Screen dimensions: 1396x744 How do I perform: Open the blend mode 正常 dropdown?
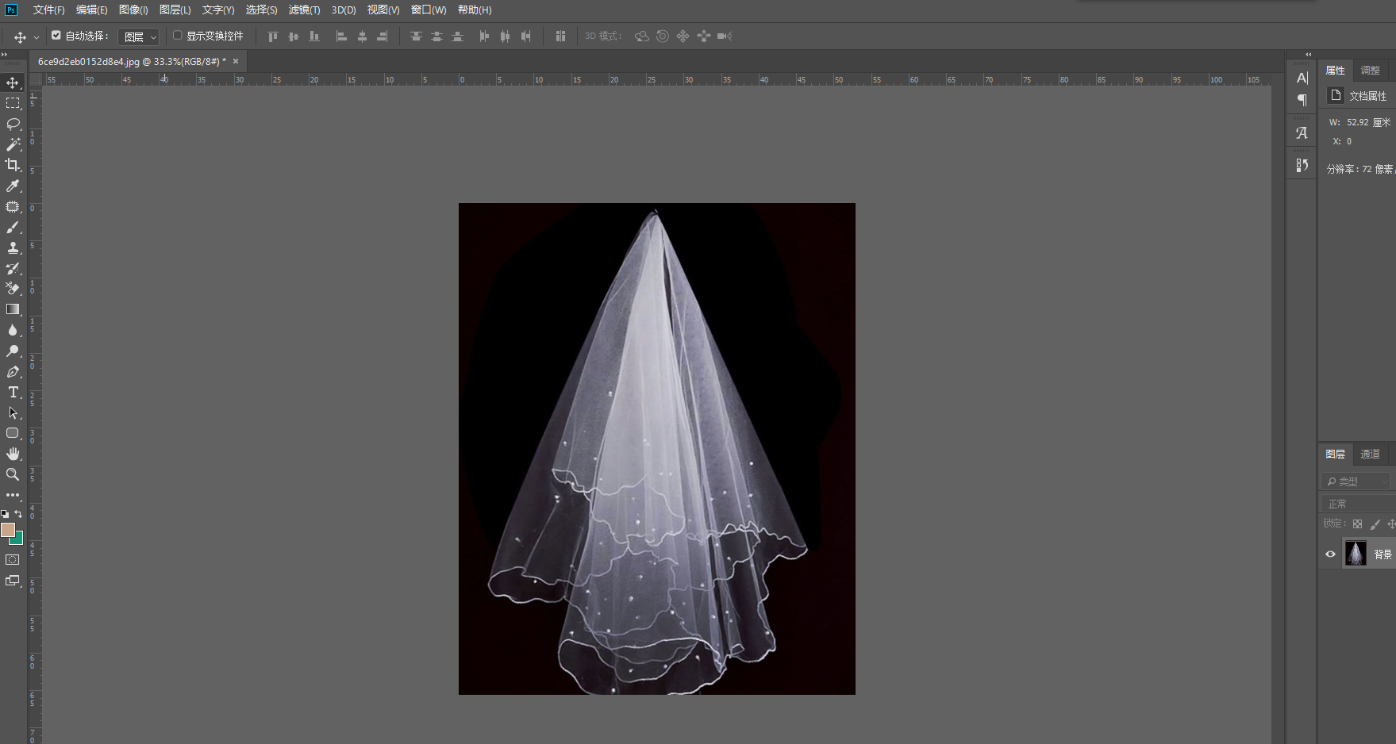tap(1359, 504)
